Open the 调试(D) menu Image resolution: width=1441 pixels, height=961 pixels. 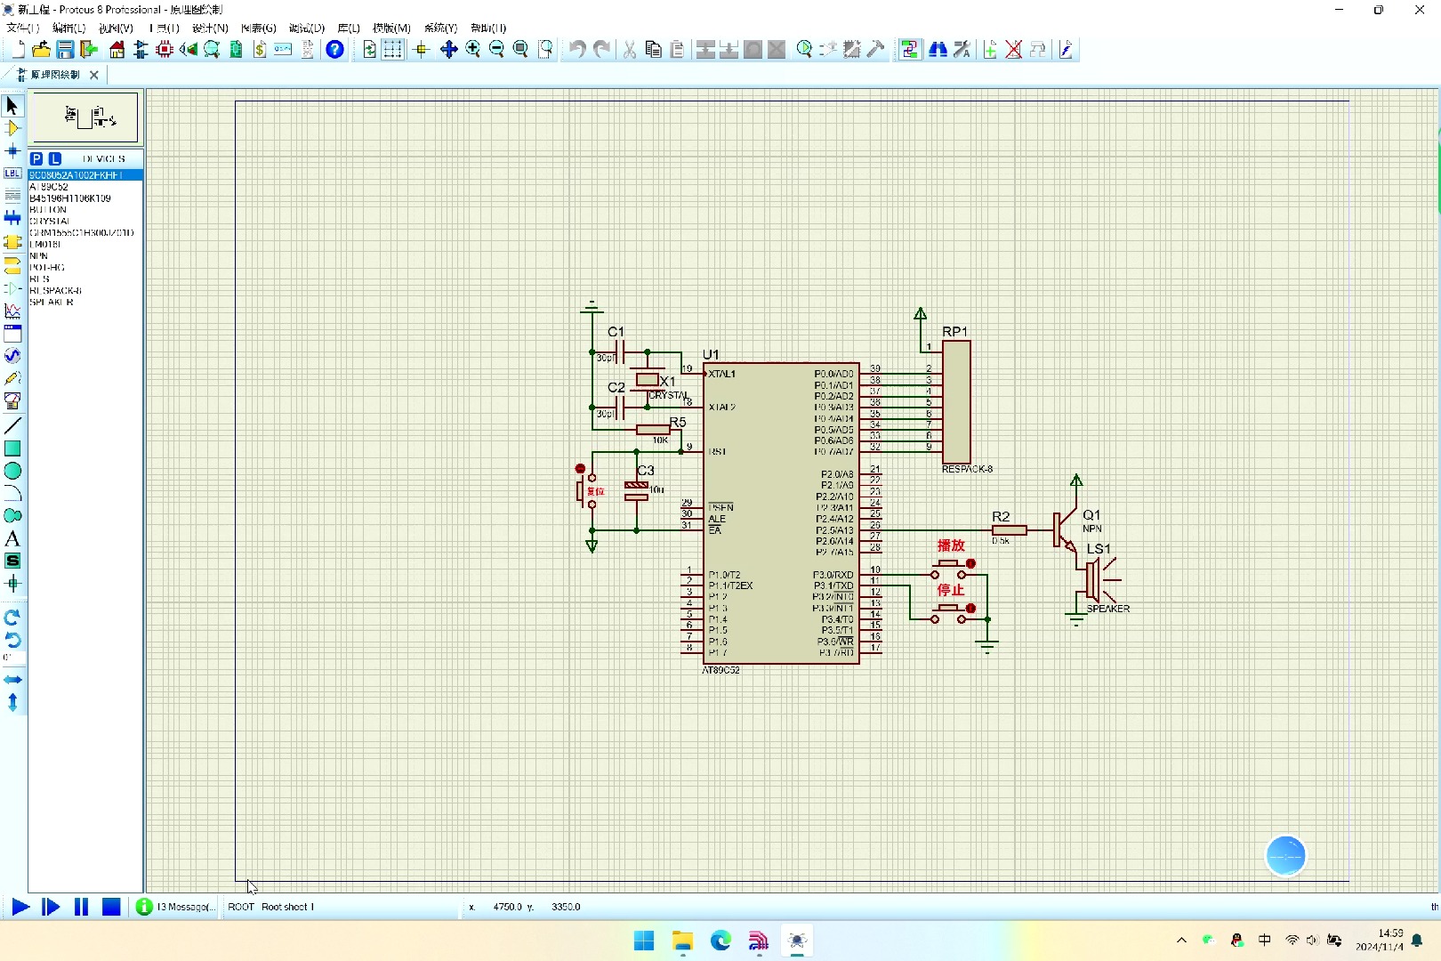point(307,28)
